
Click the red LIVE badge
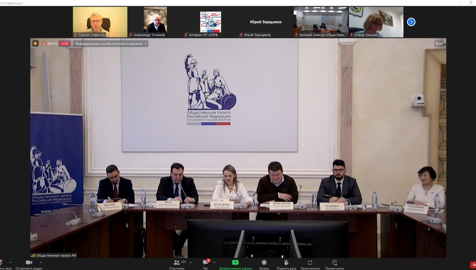tap(64, 43)
